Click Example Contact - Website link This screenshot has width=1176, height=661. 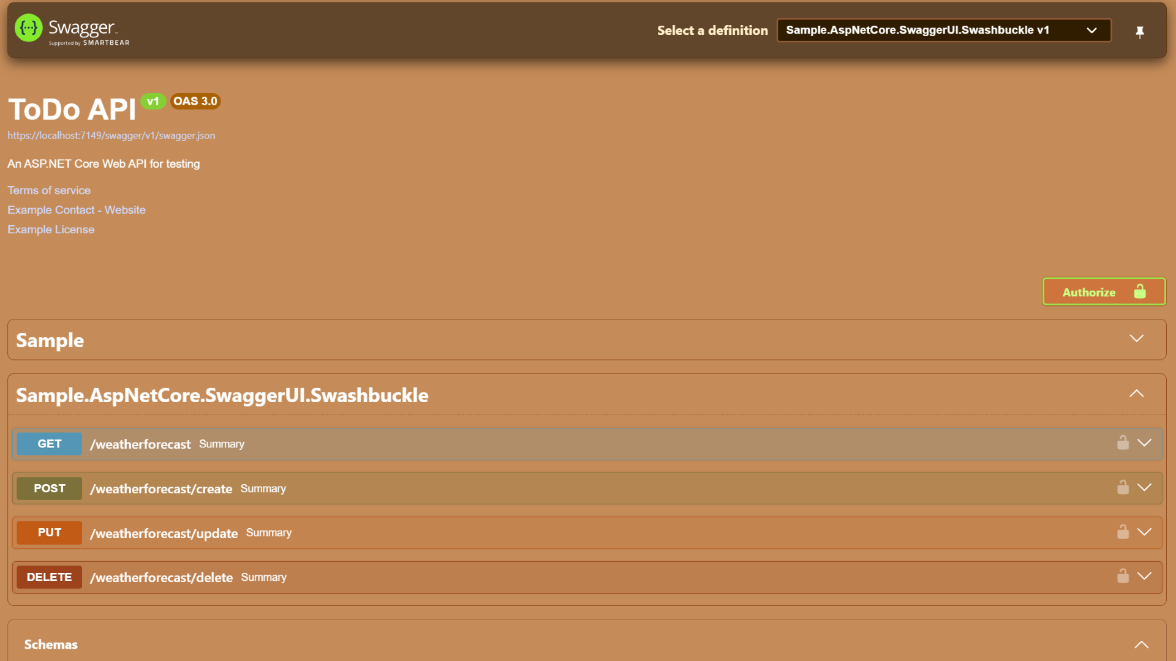coord(77,210)
